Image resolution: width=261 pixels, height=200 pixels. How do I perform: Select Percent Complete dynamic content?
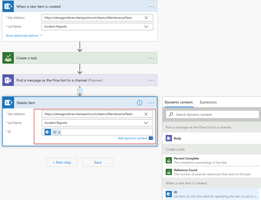(x=212, y=160)
